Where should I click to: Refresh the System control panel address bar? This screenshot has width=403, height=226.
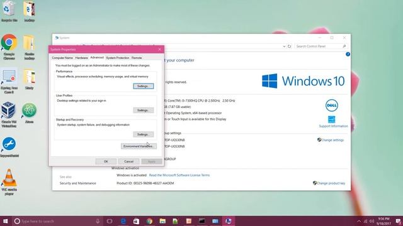290,46
